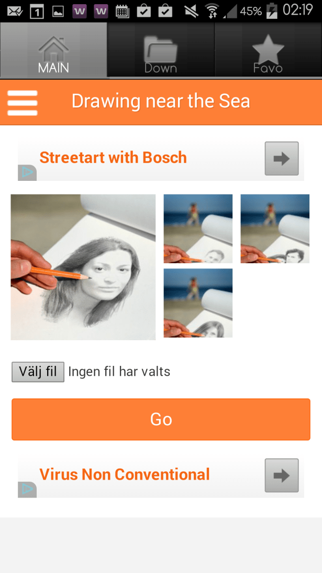Tap the MAIN home tab

[x=53, y=50]
